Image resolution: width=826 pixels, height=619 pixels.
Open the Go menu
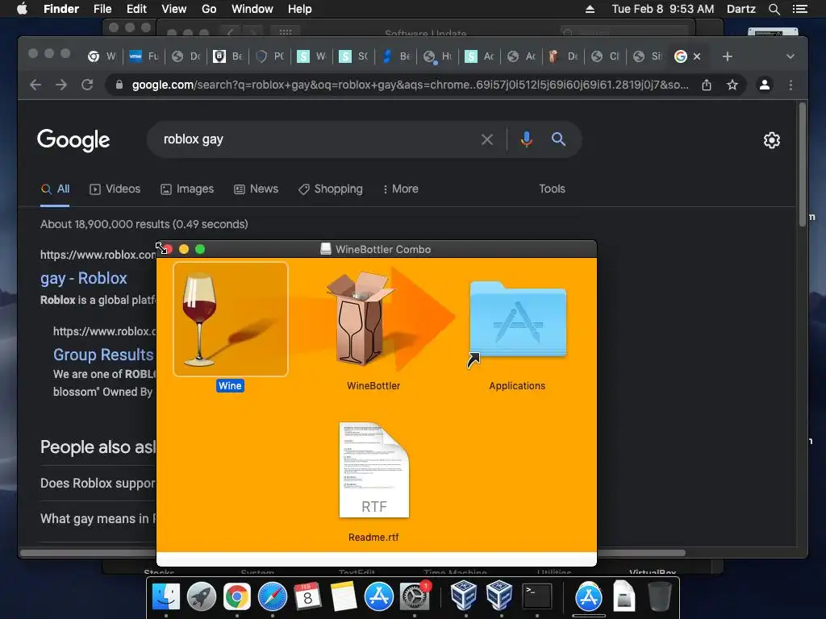(x=209, y=9)
